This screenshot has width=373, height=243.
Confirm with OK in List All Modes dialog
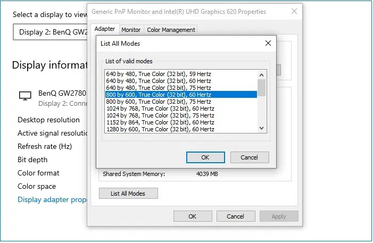point(205,157)
